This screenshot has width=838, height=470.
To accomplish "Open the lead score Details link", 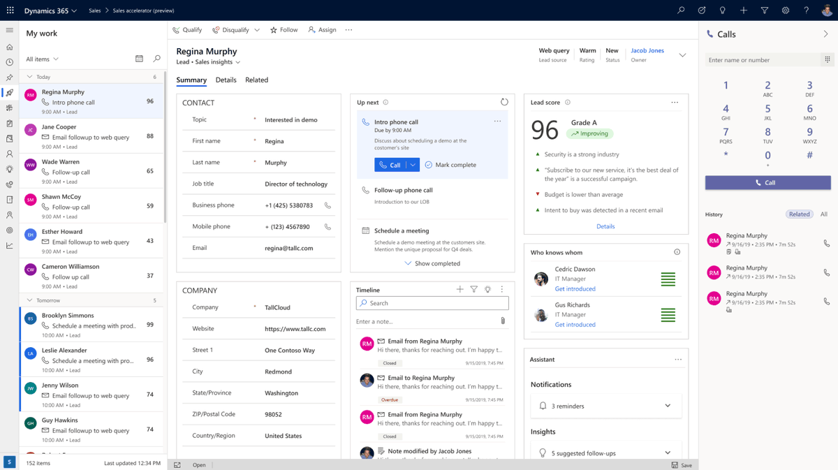I will pos(605,226).
